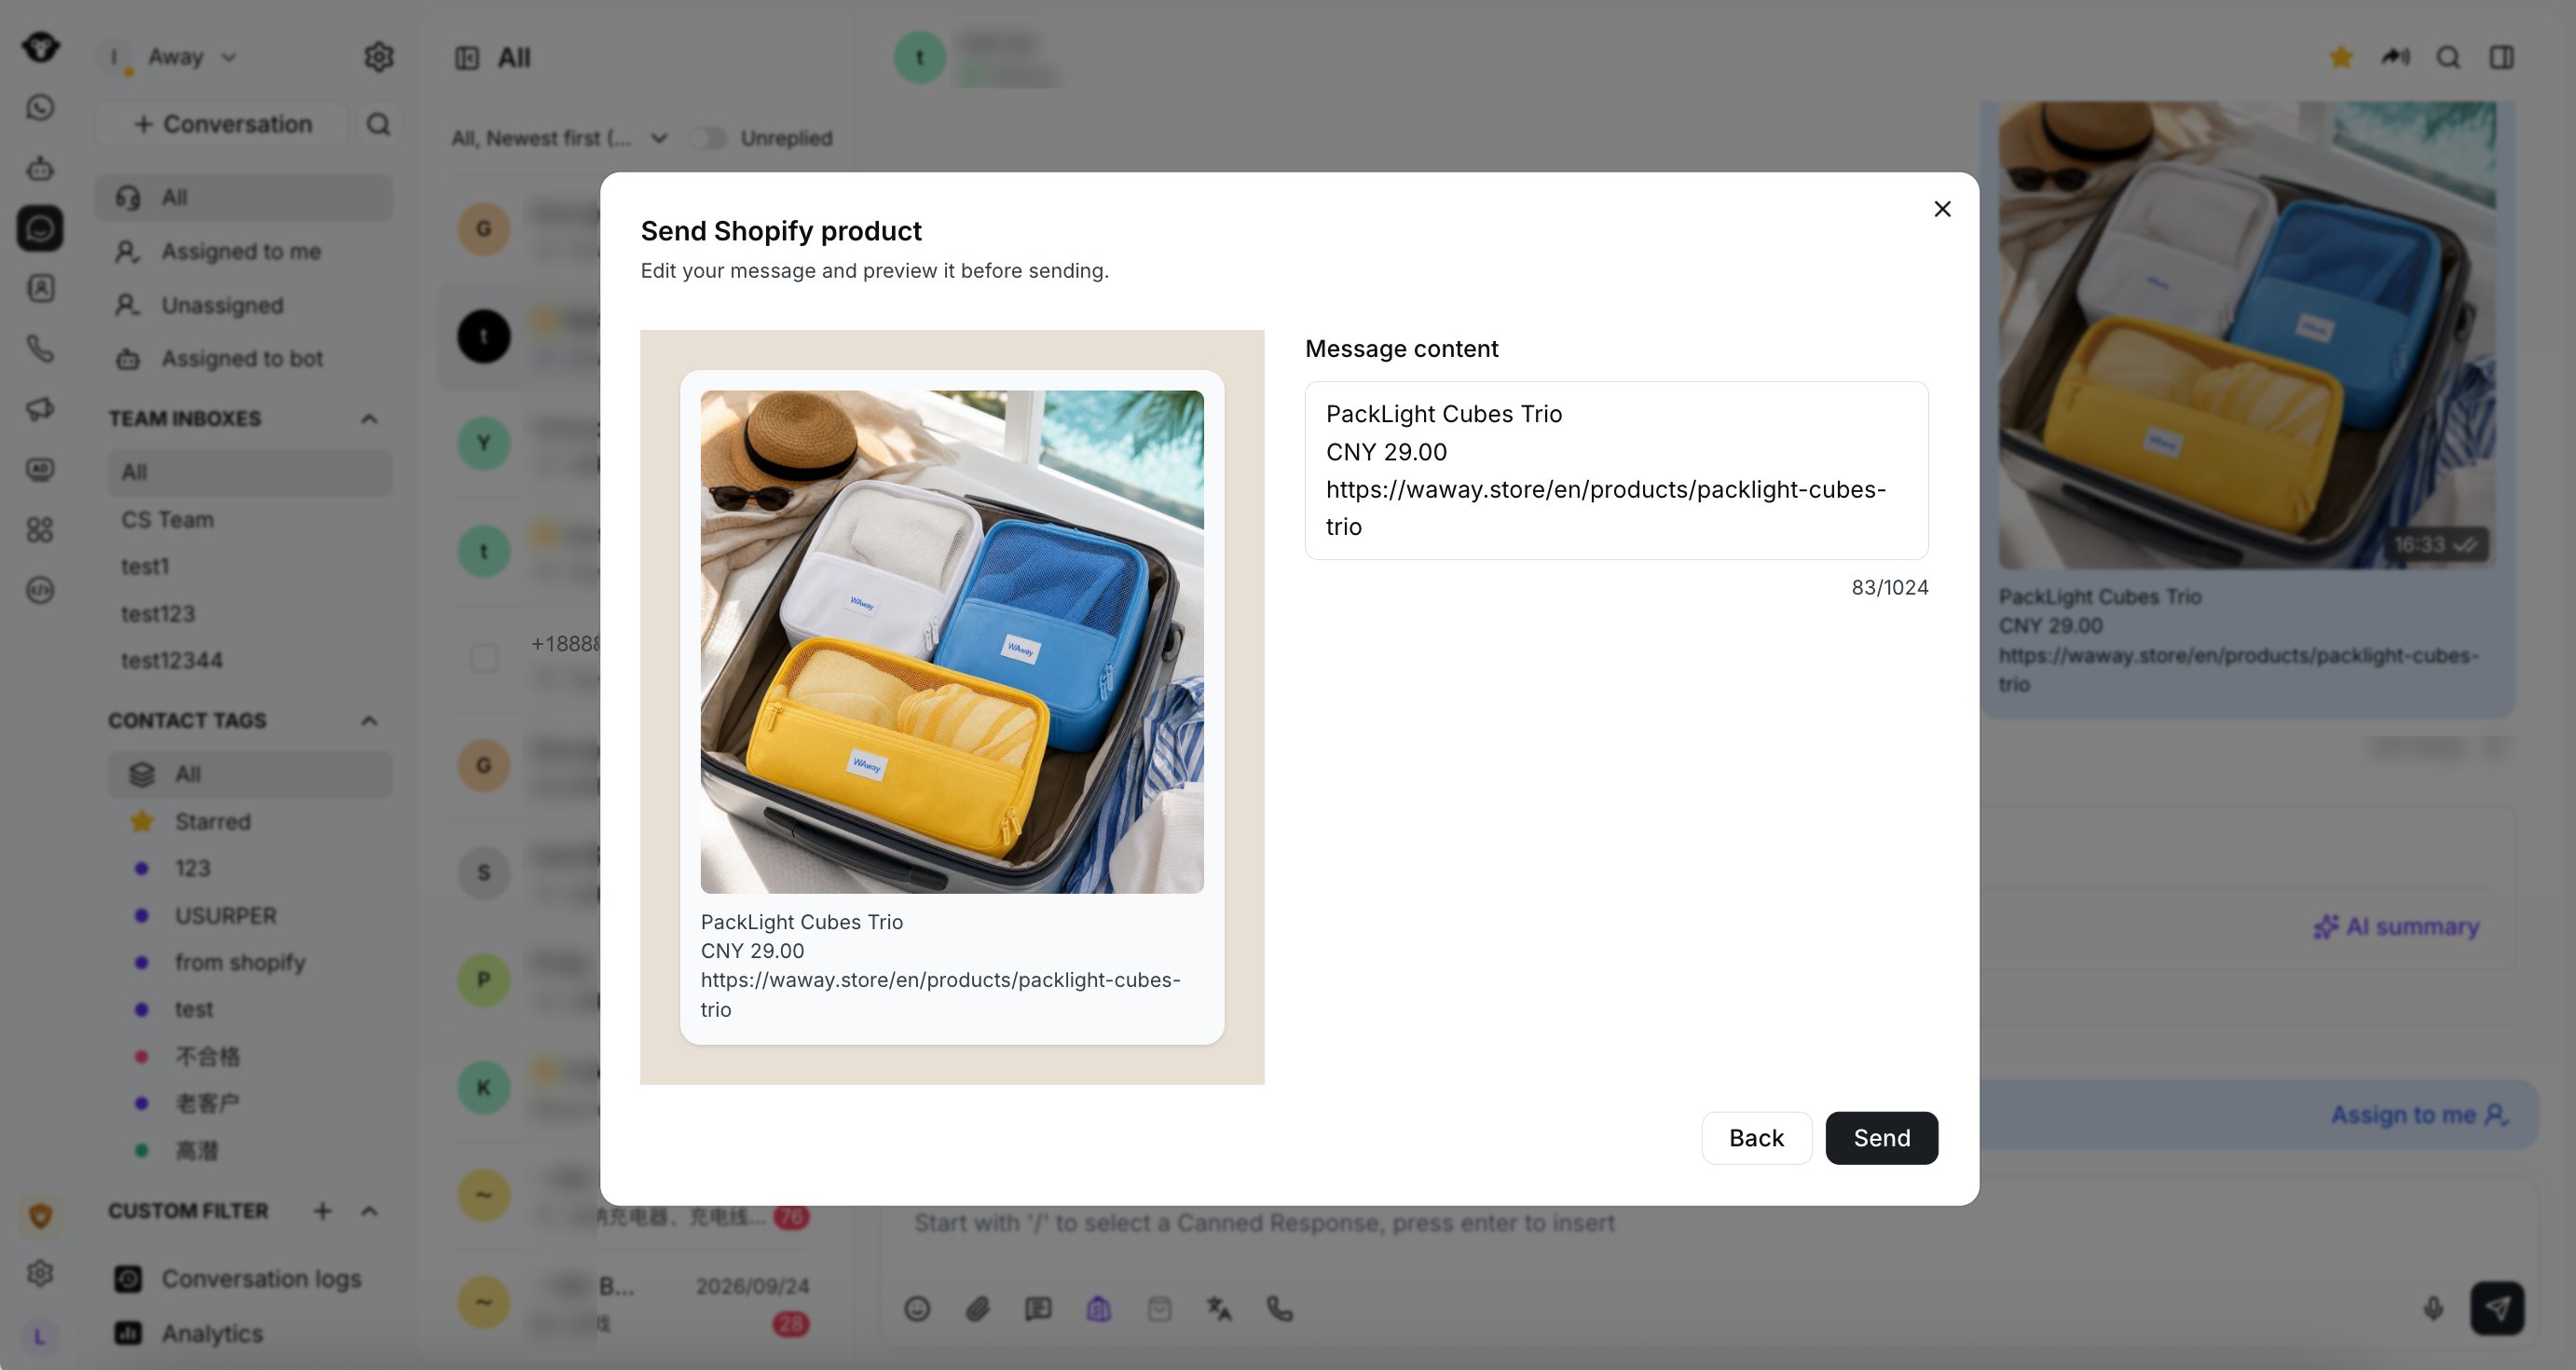The width and height of the screenshot is (2576, 1370).
Task: Open the All, Newest first sort dropdown
Action: [x=558, y=138]
